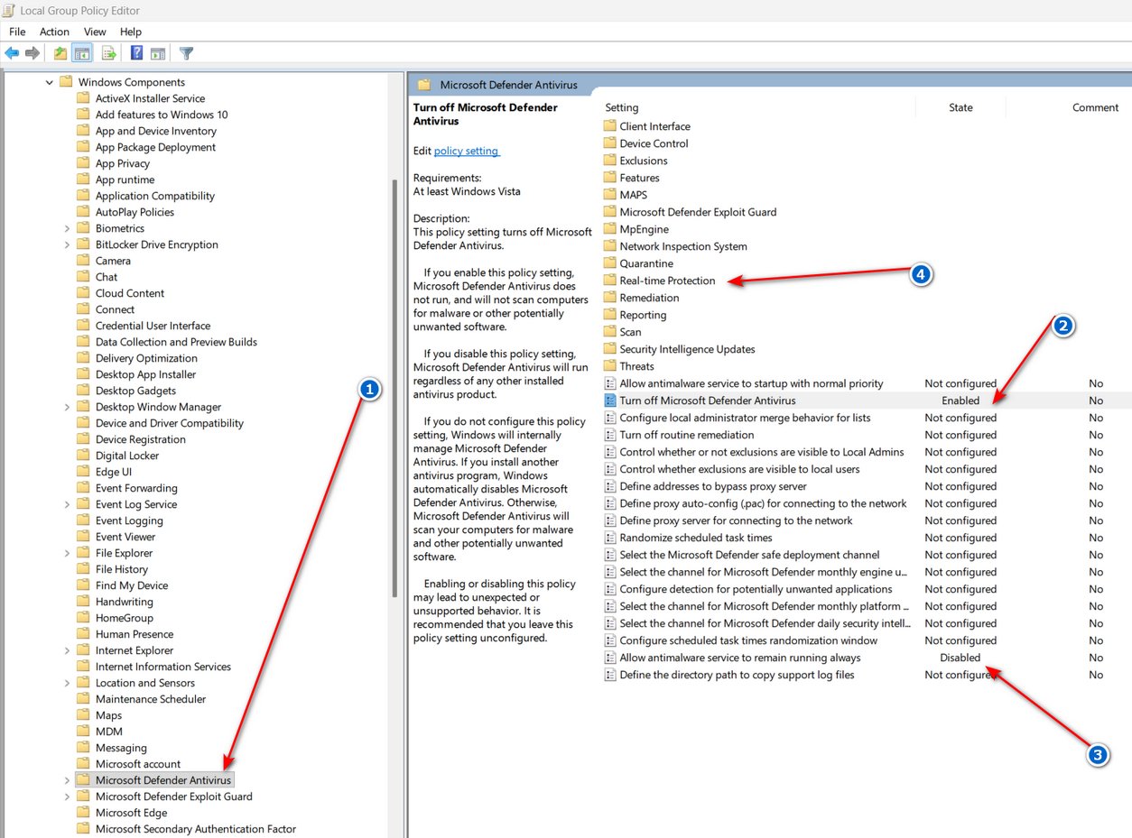Select "Configure detection for potentially unwanted applications"
The height and width of the screenshot is (838, 1132).
point(756,589)
